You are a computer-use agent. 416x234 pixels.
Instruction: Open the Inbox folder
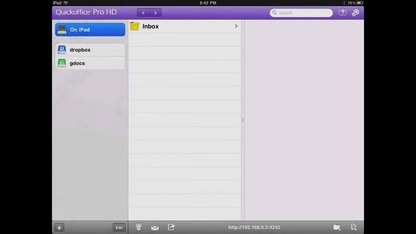pyautogui.click(x=185, y=26)
